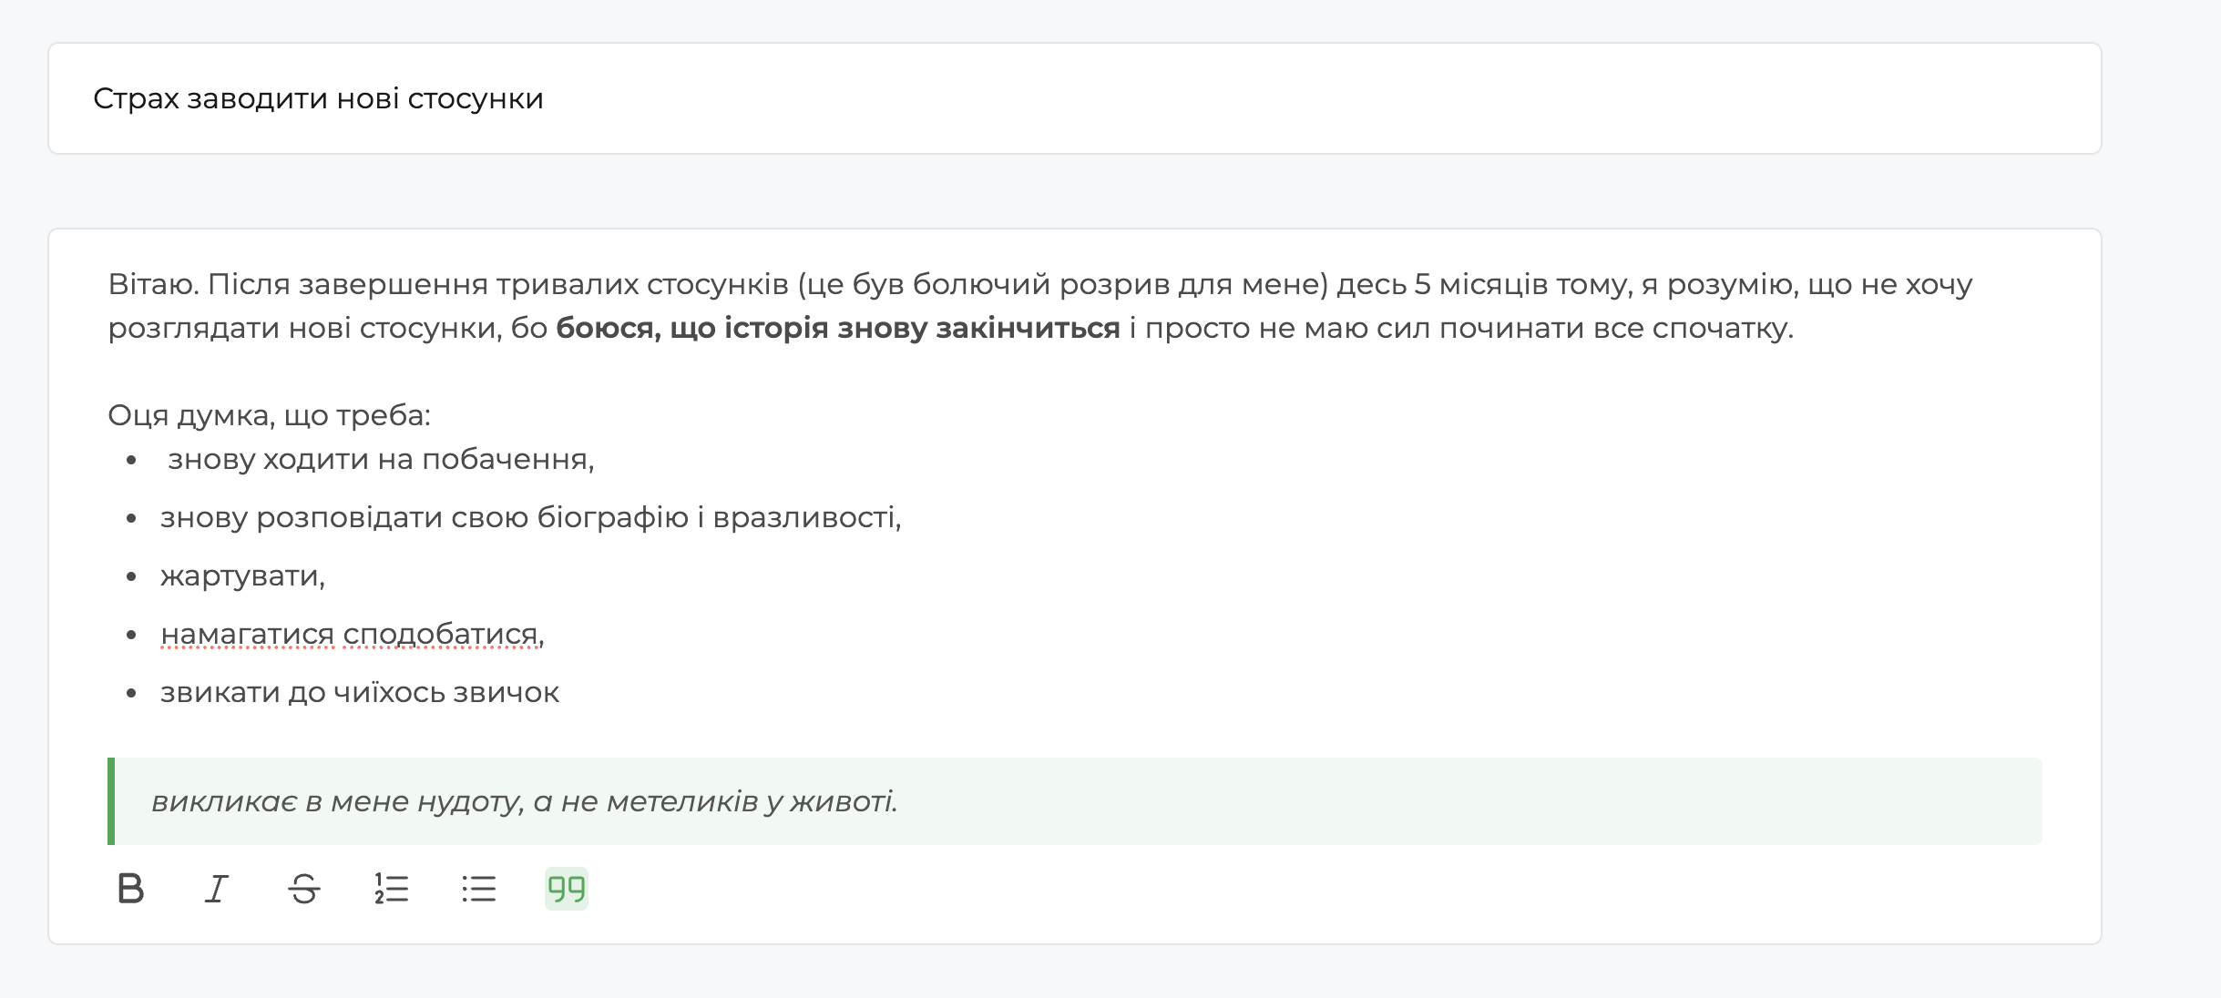Click the title 'Страх заводити нові стосунки'
This screenshot has width=2221, height=998.
click(317, 97)
